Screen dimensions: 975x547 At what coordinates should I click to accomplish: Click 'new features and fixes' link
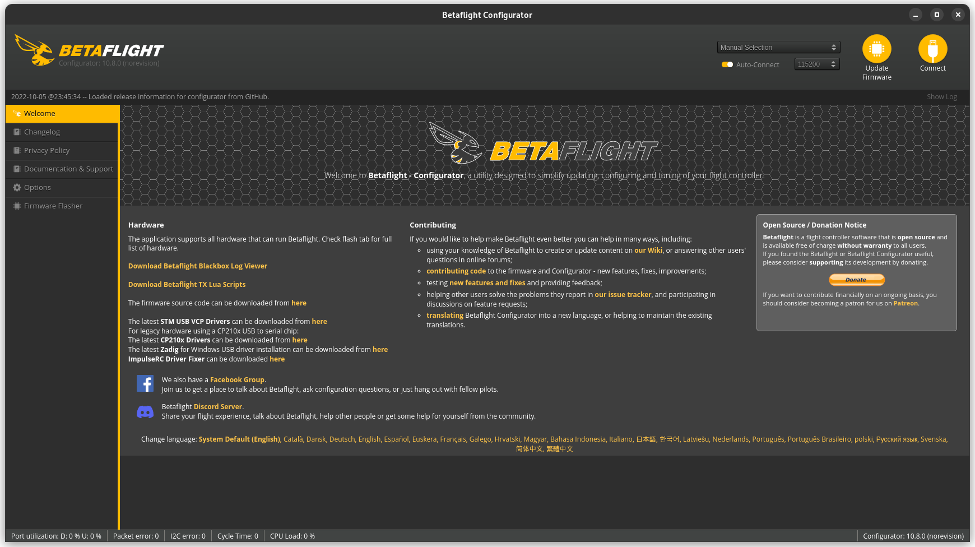487,282
